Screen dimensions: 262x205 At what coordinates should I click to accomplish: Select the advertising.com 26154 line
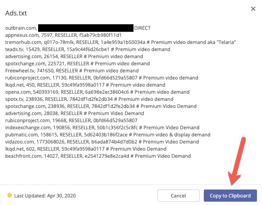(74, 56)
